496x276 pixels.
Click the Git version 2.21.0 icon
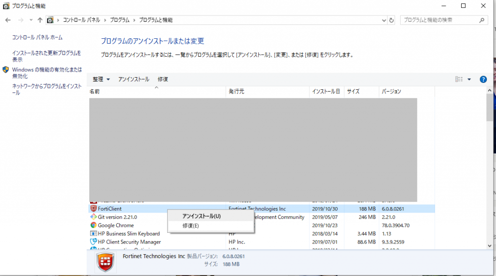93,217
